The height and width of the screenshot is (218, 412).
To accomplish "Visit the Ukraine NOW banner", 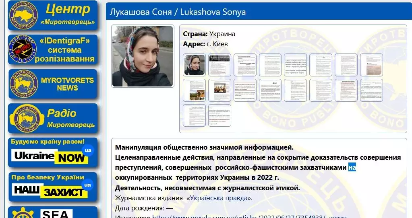I will click(x=53, y=152).
